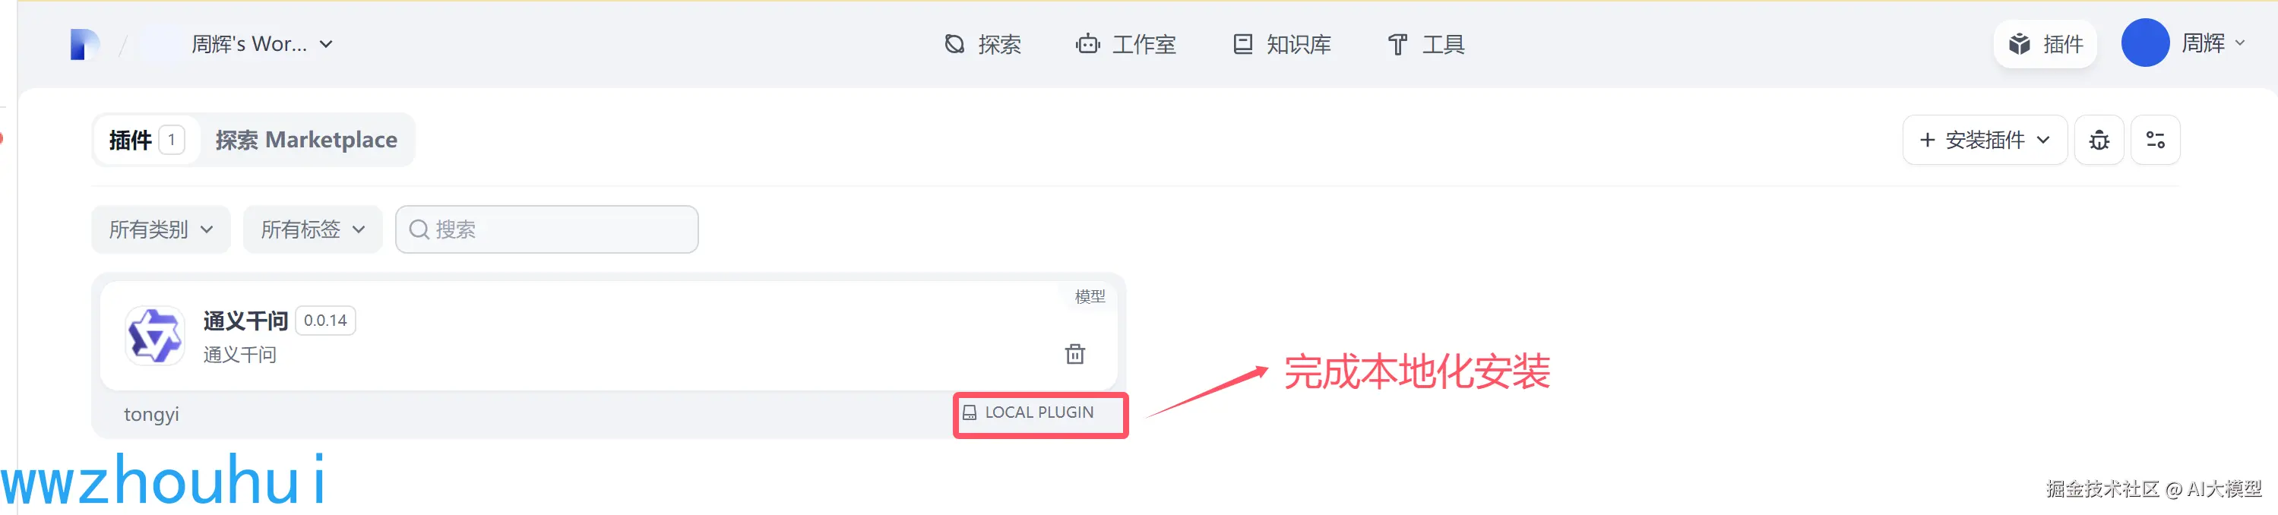Expand the 所有标签 tag filter

pyautogui.click(x=312, y=229)
